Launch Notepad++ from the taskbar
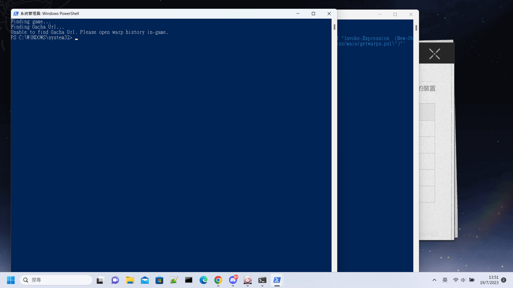This screenshot has height=288, width=513. pyautogui.click(x=174, y=280)
